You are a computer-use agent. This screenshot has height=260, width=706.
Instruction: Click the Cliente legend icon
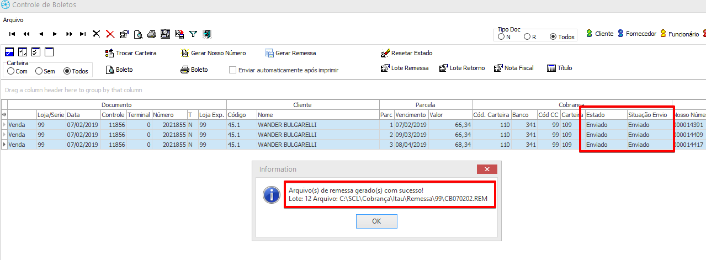[x=589, y=34]
